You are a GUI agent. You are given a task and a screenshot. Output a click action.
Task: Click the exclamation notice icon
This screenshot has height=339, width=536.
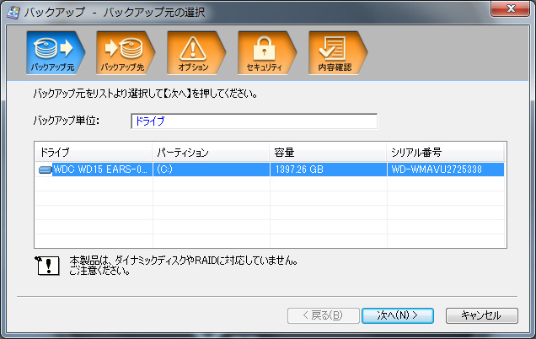point(47,266)
